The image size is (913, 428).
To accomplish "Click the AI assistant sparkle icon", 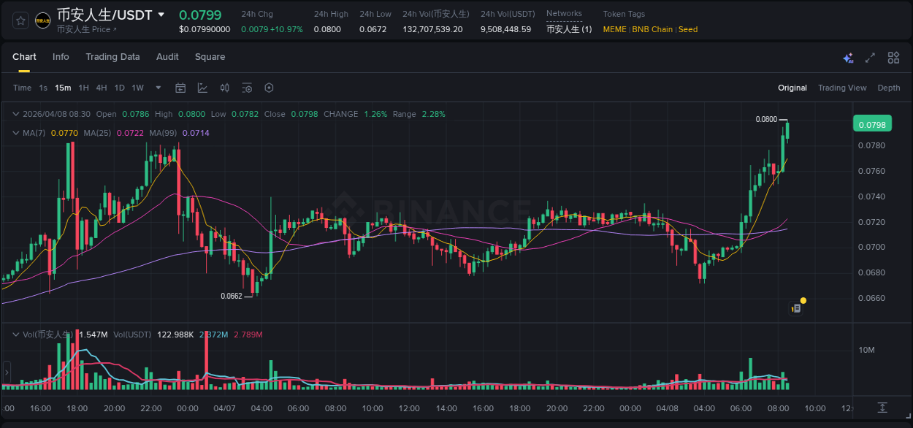I will point(848,58).
